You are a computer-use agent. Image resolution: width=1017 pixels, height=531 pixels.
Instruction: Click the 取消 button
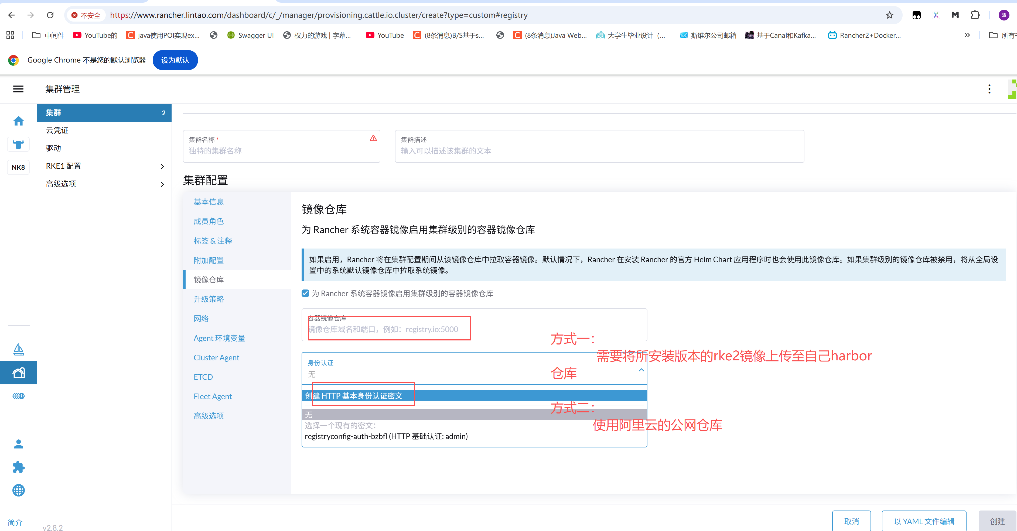851,521
